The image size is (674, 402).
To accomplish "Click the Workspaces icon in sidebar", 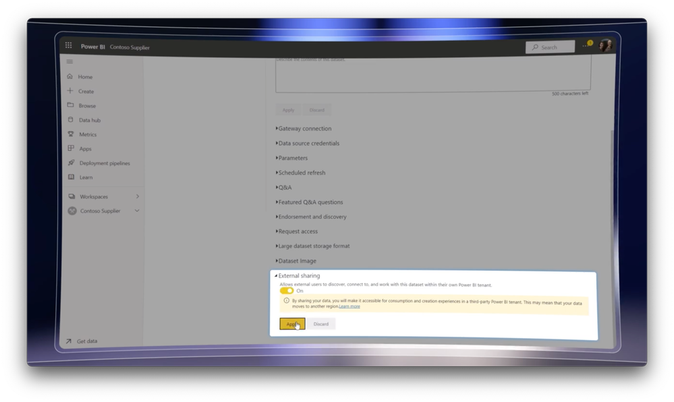I will pos(72,197).
